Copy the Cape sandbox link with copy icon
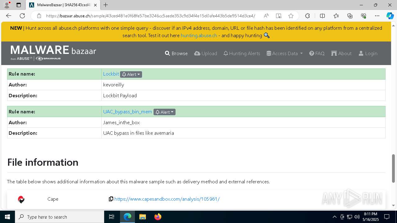The image size is (397, 223). [x=111, y=199]
